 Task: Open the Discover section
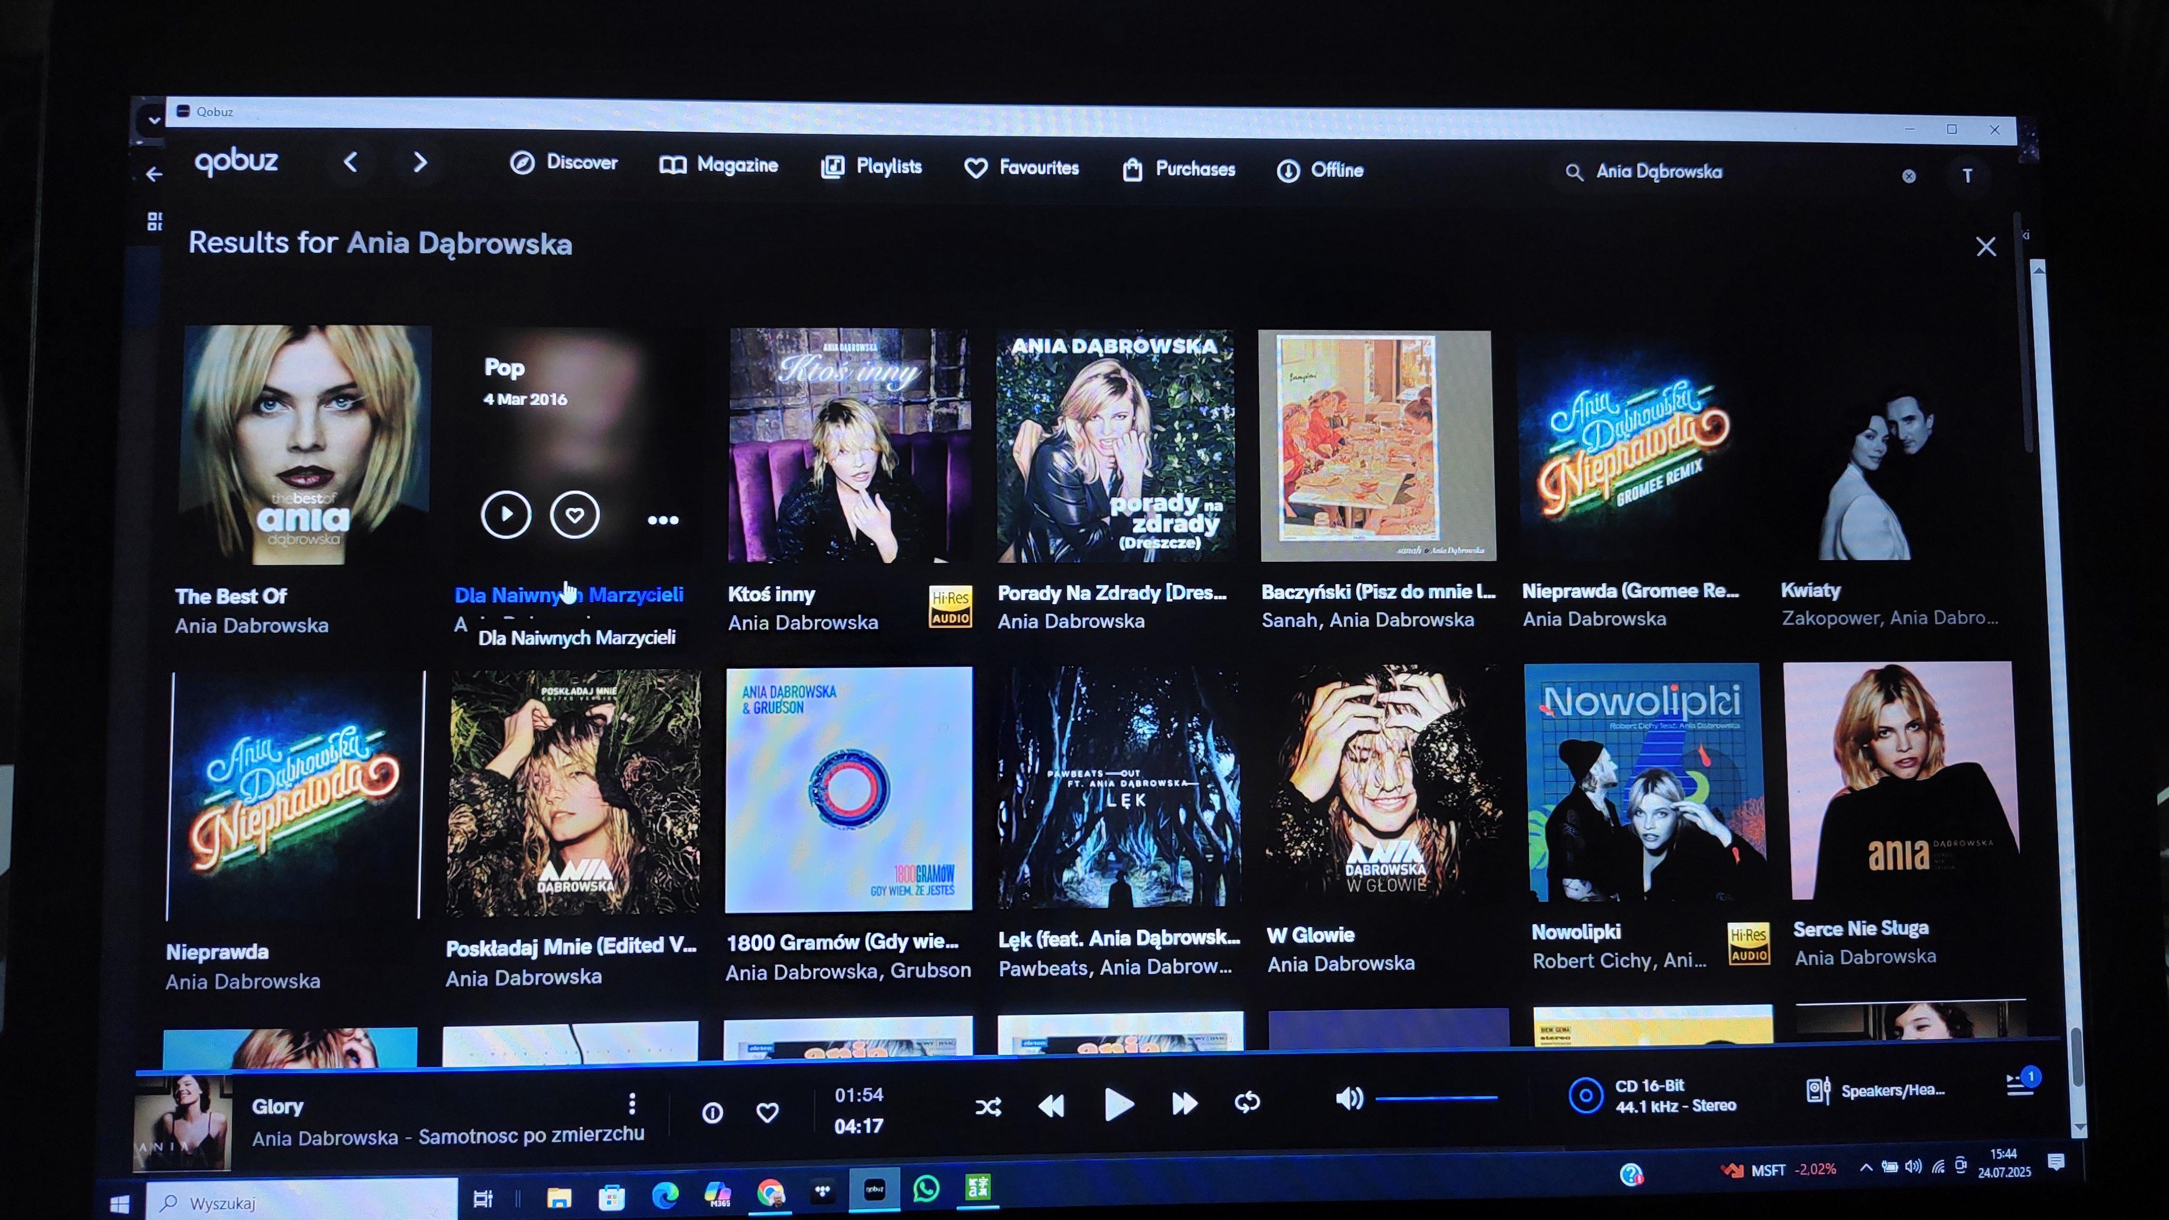pos(563,163)
